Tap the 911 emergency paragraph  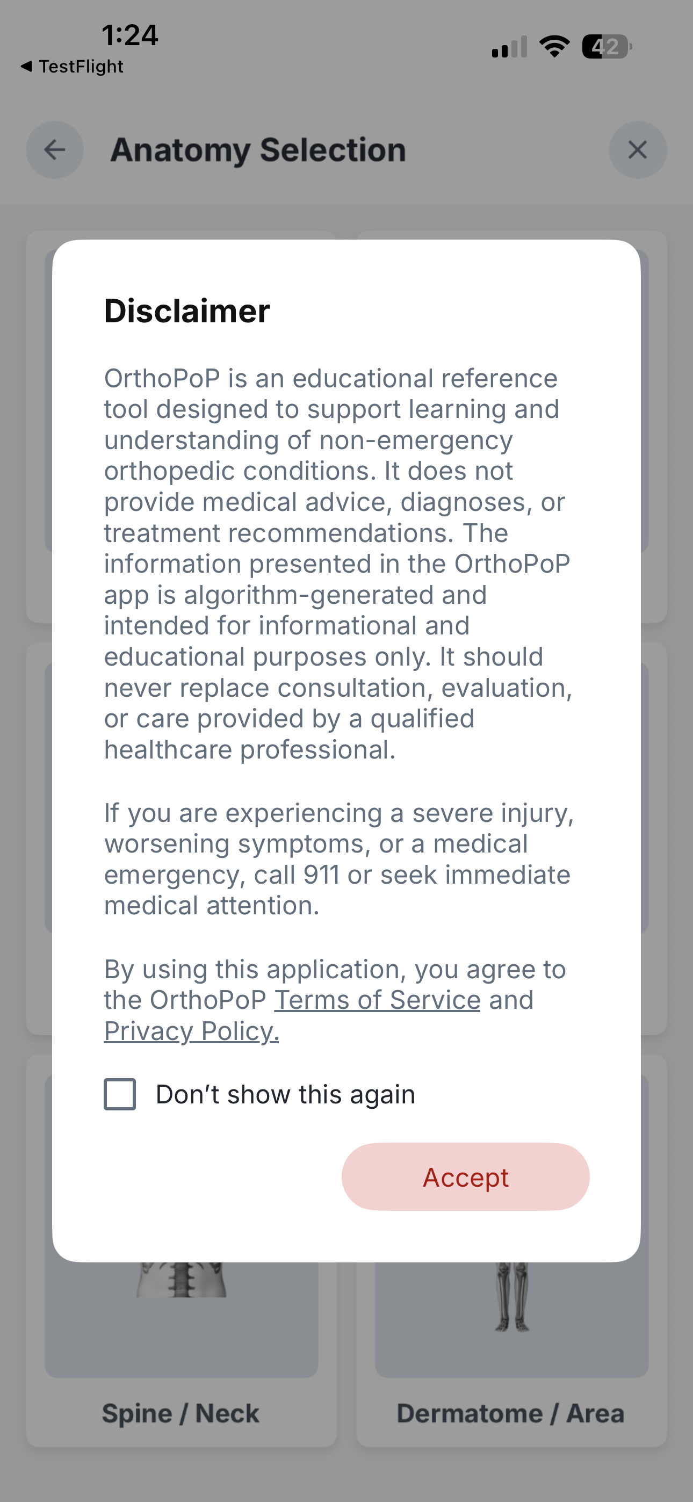coord(338,859)
